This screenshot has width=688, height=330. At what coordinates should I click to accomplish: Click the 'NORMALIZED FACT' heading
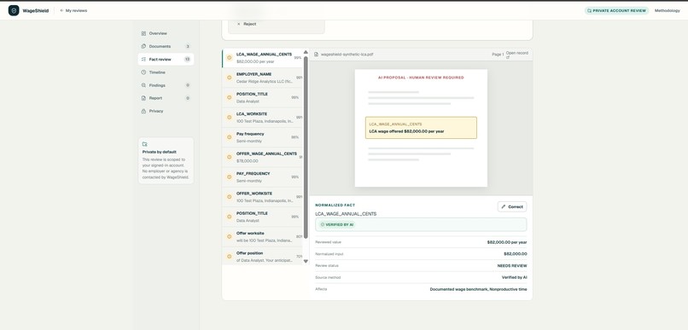[335, 206]
